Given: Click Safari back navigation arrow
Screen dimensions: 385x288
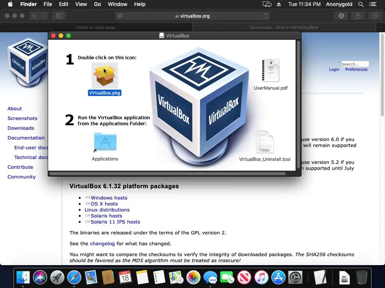Looking at the screenshot, I should pyautogui.click(x=34, y=16).
